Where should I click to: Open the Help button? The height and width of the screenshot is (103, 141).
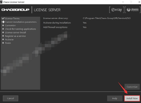pyautogui.click(x=115, y=98)
